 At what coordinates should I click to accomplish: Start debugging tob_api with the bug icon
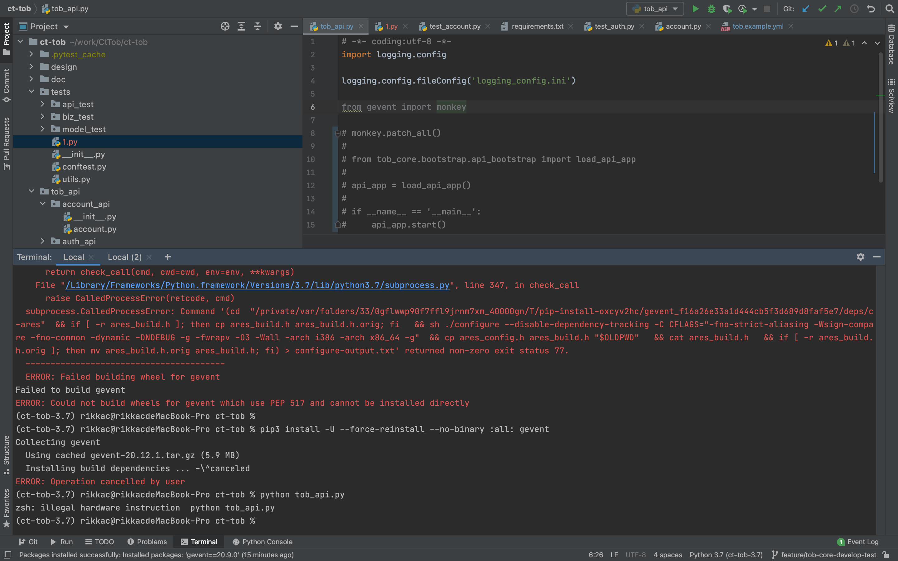point(711,8)
